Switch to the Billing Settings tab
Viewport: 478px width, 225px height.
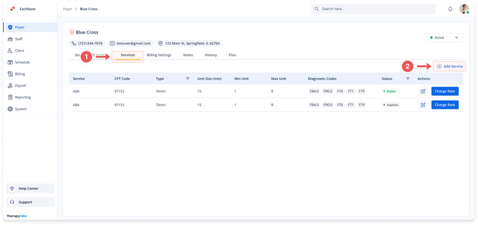point(159,55)
